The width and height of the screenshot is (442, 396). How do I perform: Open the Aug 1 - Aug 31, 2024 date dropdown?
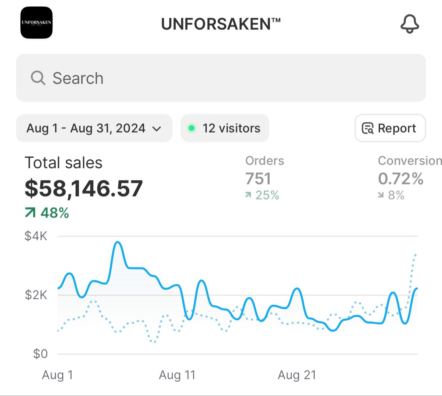(x=94, y=128)
